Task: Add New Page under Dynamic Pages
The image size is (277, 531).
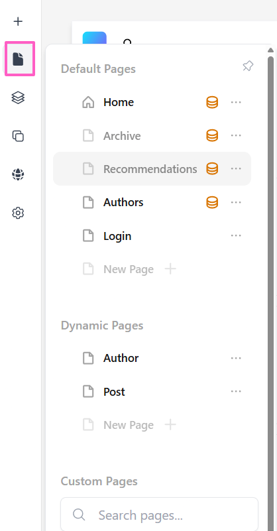Action: click(170, 425)
